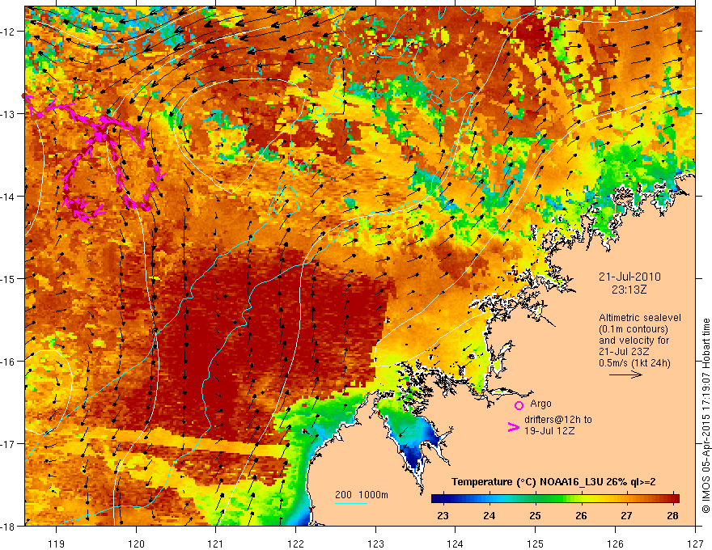Viewport: 712px width, 550px height.
Task: Click the black velocity scale arrow in legend
Action: click(x=625, y=374)
